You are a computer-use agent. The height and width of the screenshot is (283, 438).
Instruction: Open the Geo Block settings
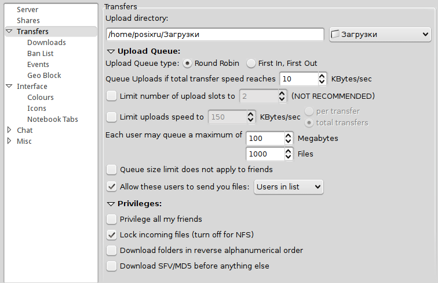[x=44, y=76]
